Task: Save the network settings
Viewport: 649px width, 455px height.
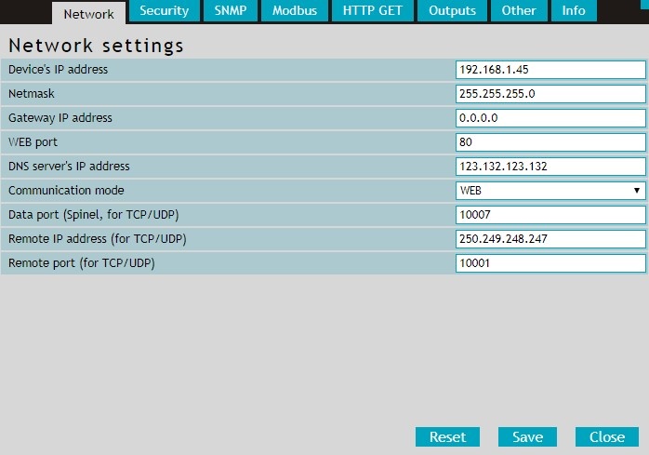Action: (527, 436)
